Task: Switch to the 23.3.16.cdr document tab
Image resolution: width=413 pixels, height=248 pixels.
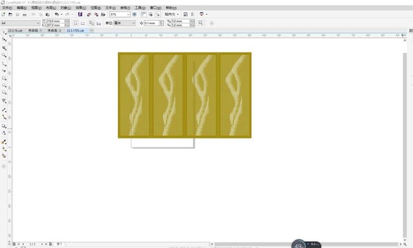Action: tap(15, 30)
